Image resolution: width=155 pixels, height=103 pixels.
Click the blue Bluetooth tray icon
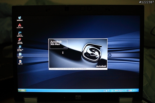click(128, 90)
